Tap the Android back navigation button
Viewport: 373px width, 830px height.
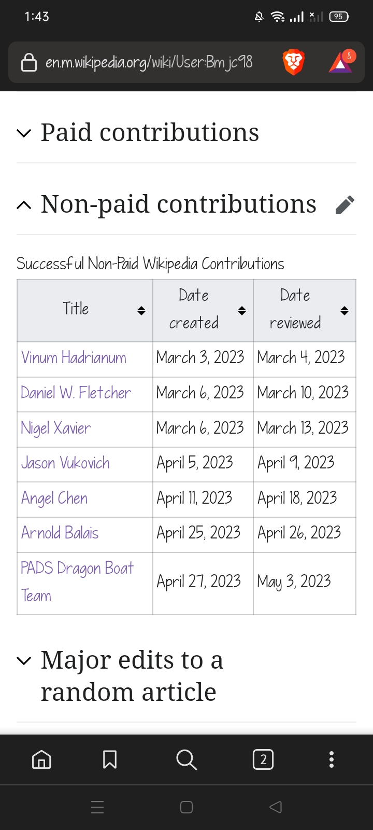[x=276, y=807]
